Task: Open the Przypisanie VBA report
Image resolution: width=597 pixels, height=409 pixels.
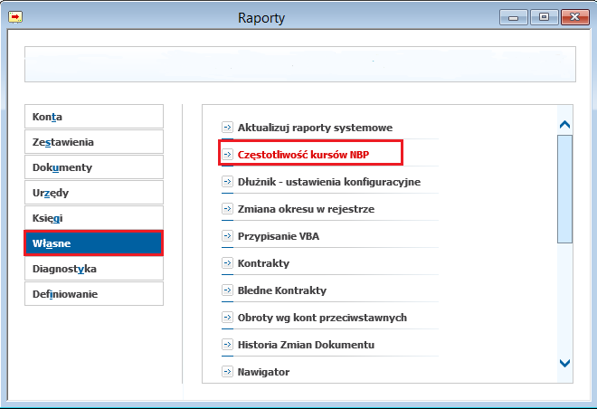Action: [279, 236]
